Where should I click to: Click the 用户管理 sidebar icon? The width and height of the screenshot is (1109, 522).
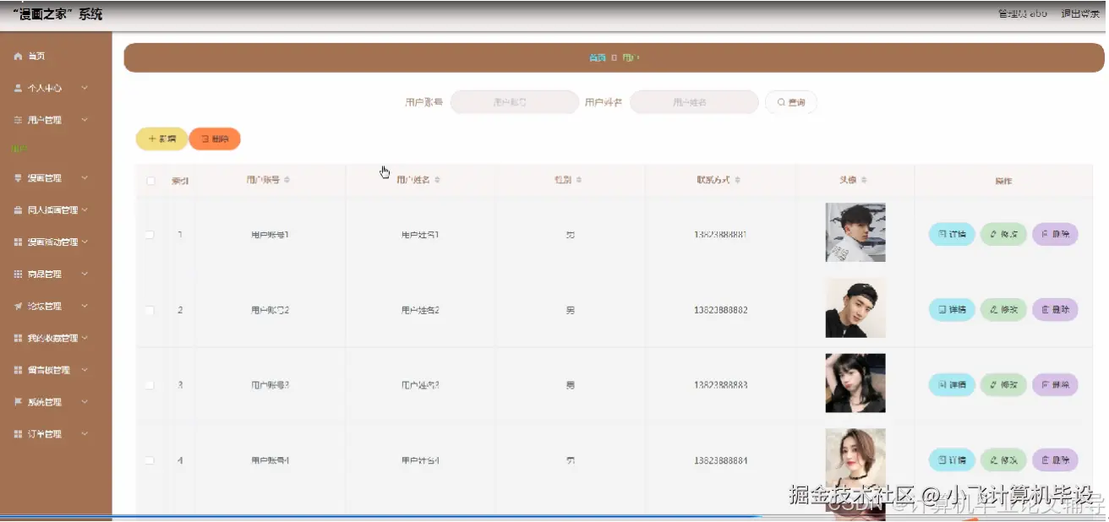click(x=18, y=120)
